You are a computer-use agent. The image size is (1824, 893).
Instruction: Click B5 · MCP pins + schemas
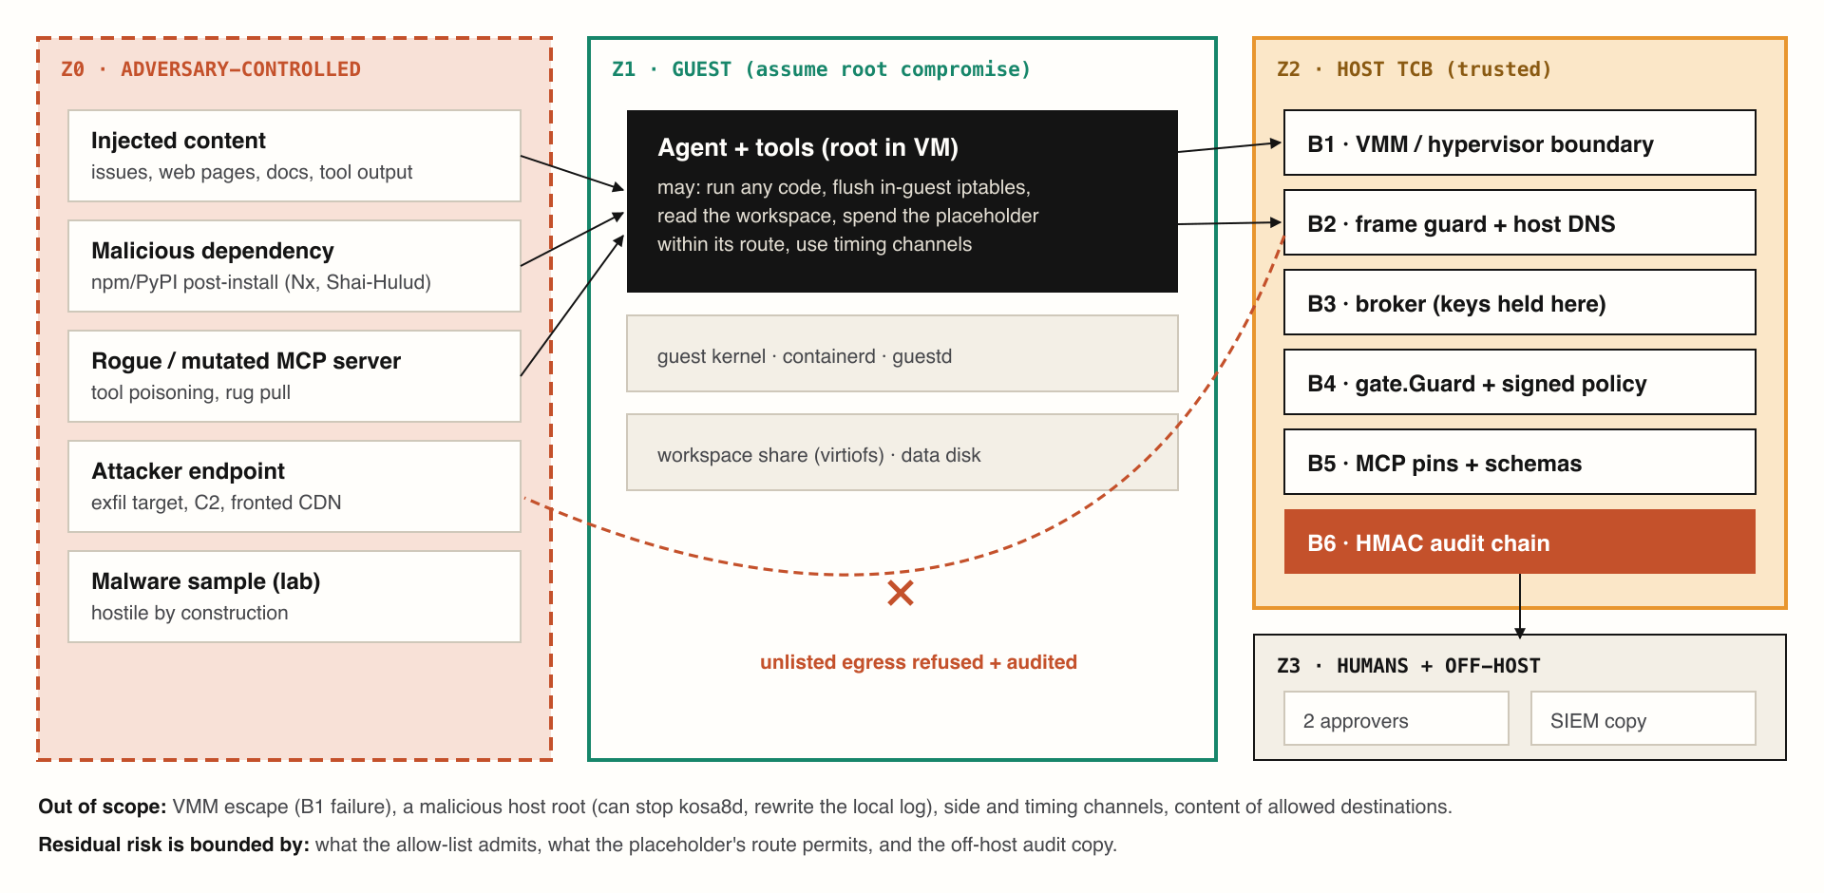point(1520,462)
